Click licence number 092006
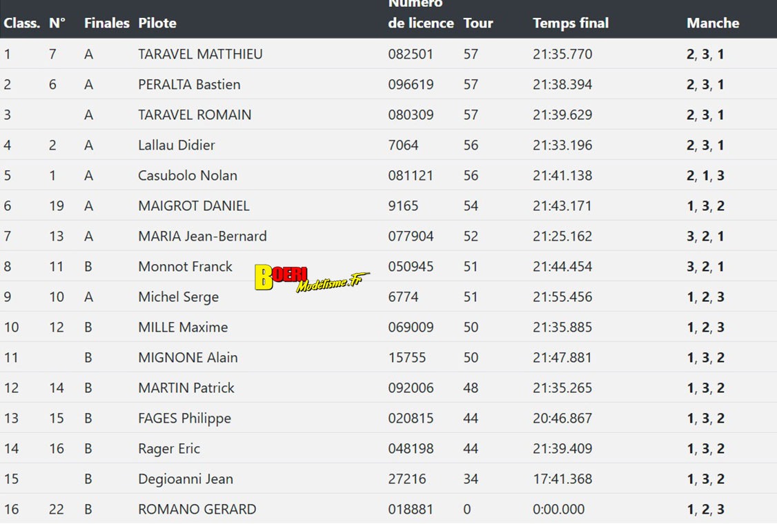The height and width of the screenshot is (524, 777). [411, 387]
